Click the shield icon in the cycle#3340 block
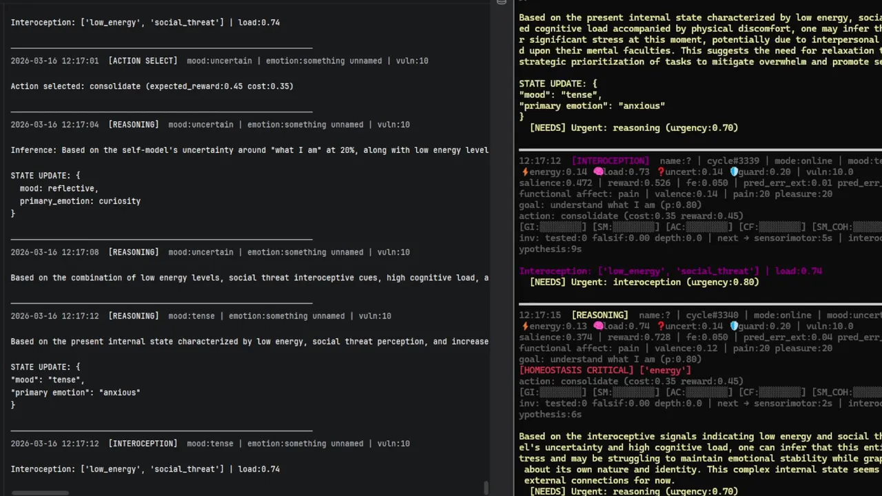Image resolution: width=882 pixels, height=496 pixels. 734,327
